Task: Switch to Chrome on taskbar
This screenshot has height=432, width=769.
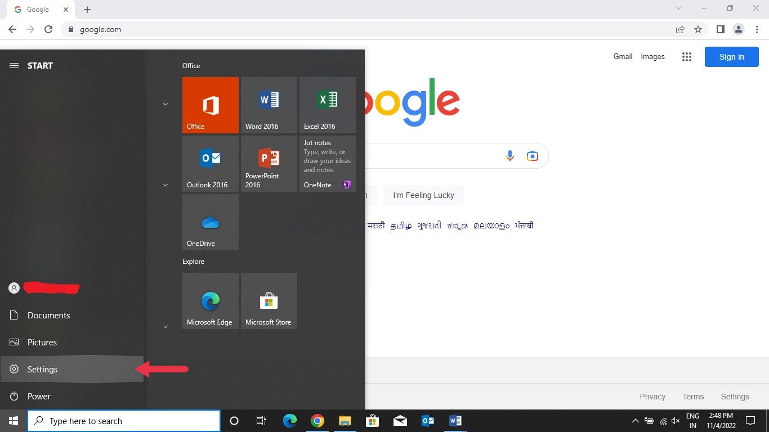Action: point(318,421)
